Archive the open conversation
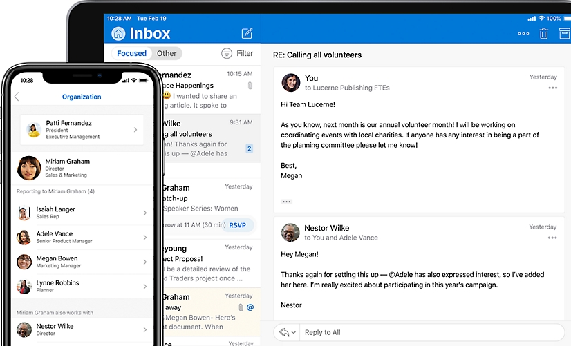Screen dimensions: 571x346 coord(564,33)
